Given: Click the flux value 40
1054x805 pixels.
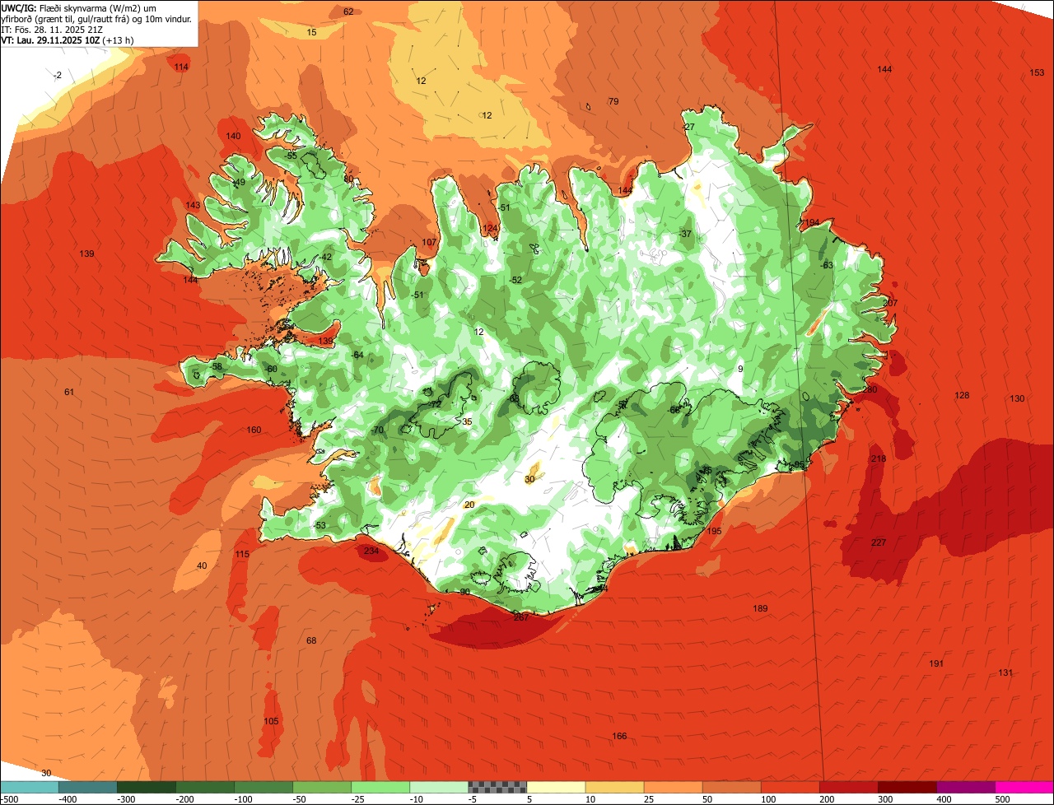Looking at the screenshot, I should pos(203,565).
